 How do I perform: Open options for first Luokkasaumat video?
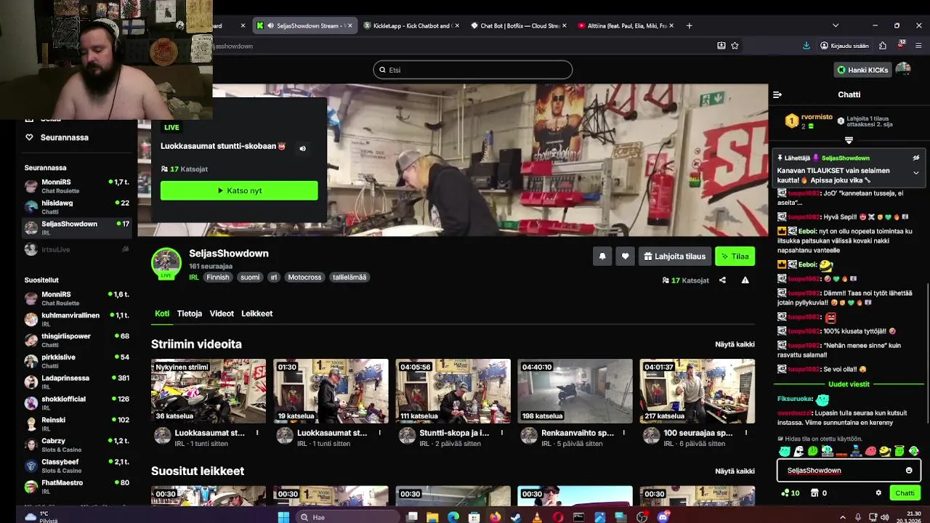pyautogui.click(x=257, y=433)
